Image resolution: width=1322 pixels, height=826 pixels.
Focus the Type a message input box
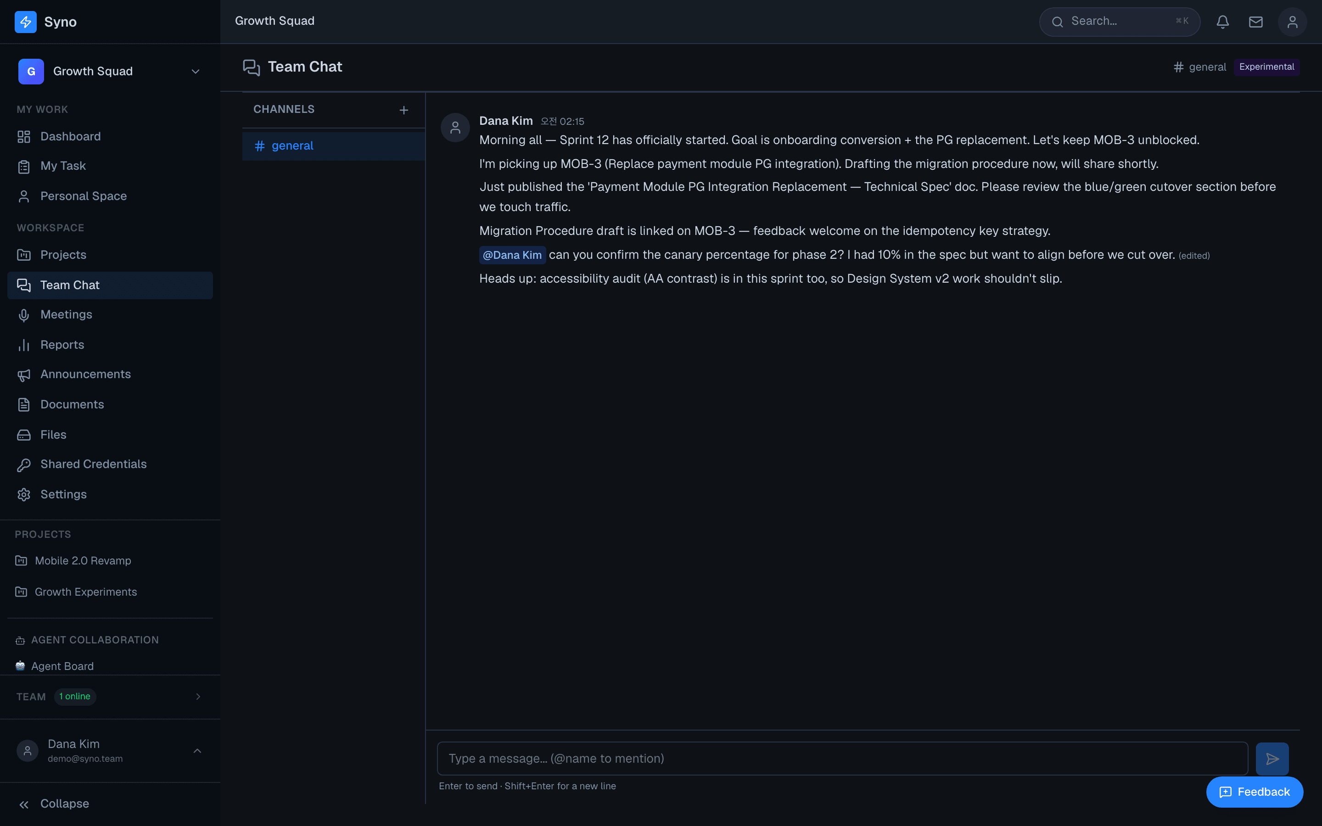[x=842, y=758]
